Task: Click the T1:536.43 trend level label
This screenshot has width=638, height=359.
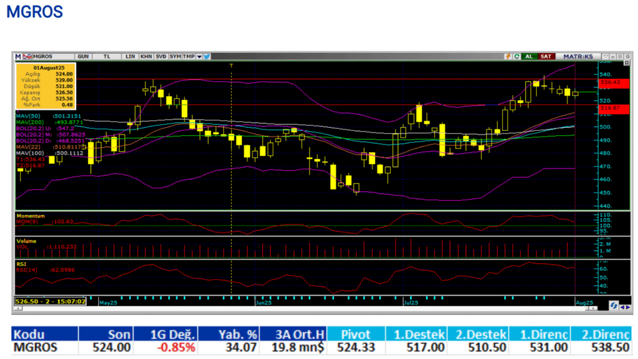Action: tap(31, 159)
